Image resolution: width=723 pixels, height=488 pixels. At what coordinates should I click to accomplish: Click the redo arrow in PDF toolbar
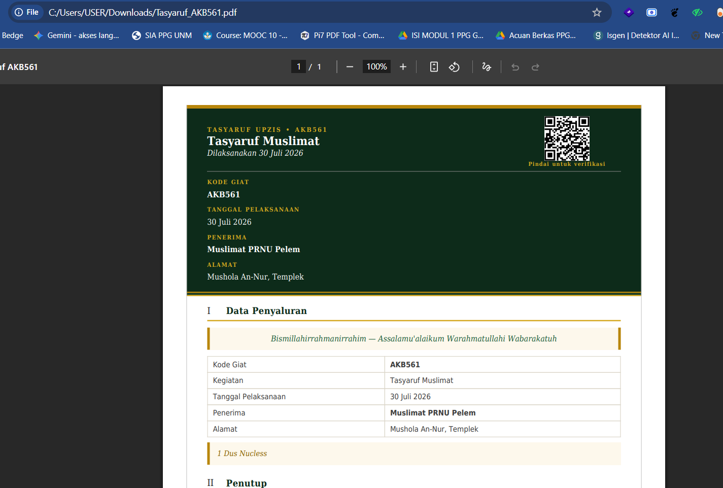pos(535,67)
